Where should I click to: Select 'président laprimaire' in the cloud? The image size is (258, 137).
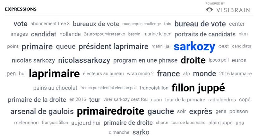coord(113,47)
